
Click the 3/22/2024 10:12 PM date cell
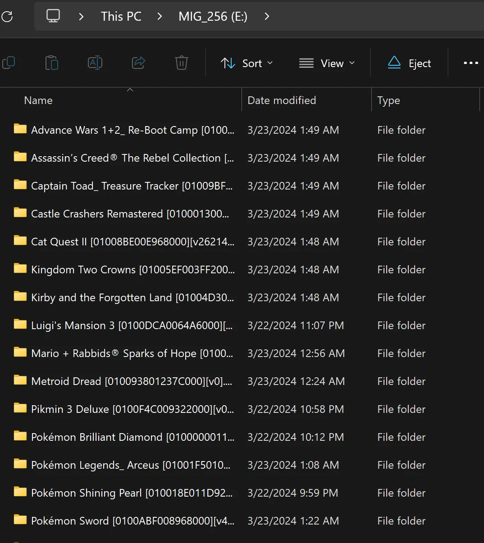coord(296,437)
